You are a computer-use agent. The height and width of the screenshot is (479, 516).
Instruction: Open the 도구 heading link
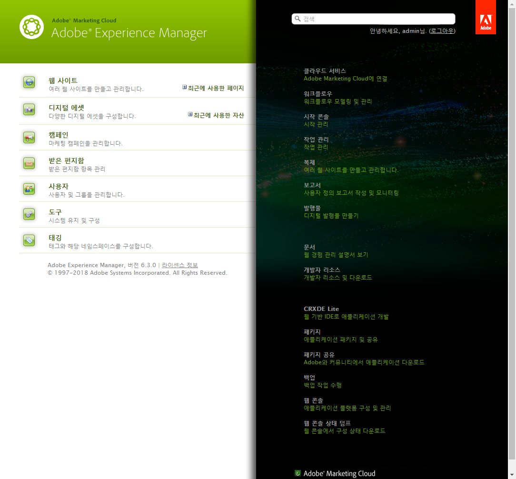(55, 212)
